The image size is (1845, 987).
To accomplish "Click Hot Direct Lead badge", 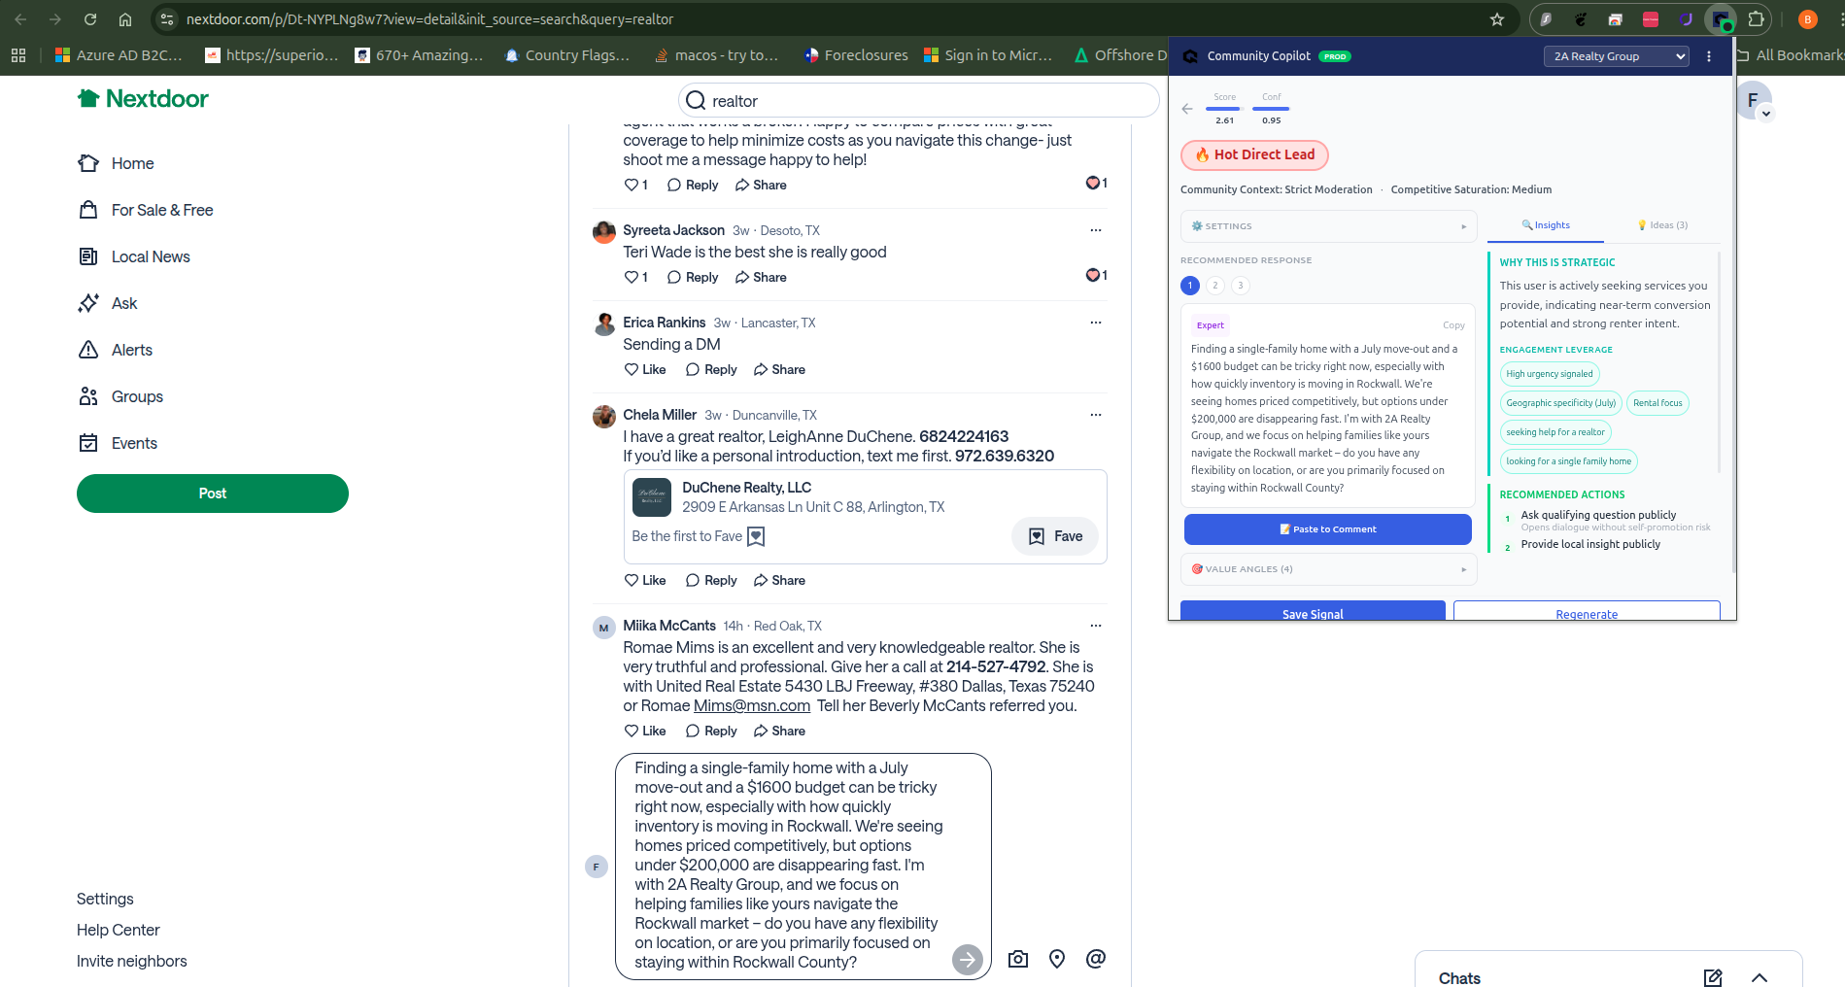I will click(1254, 154).
